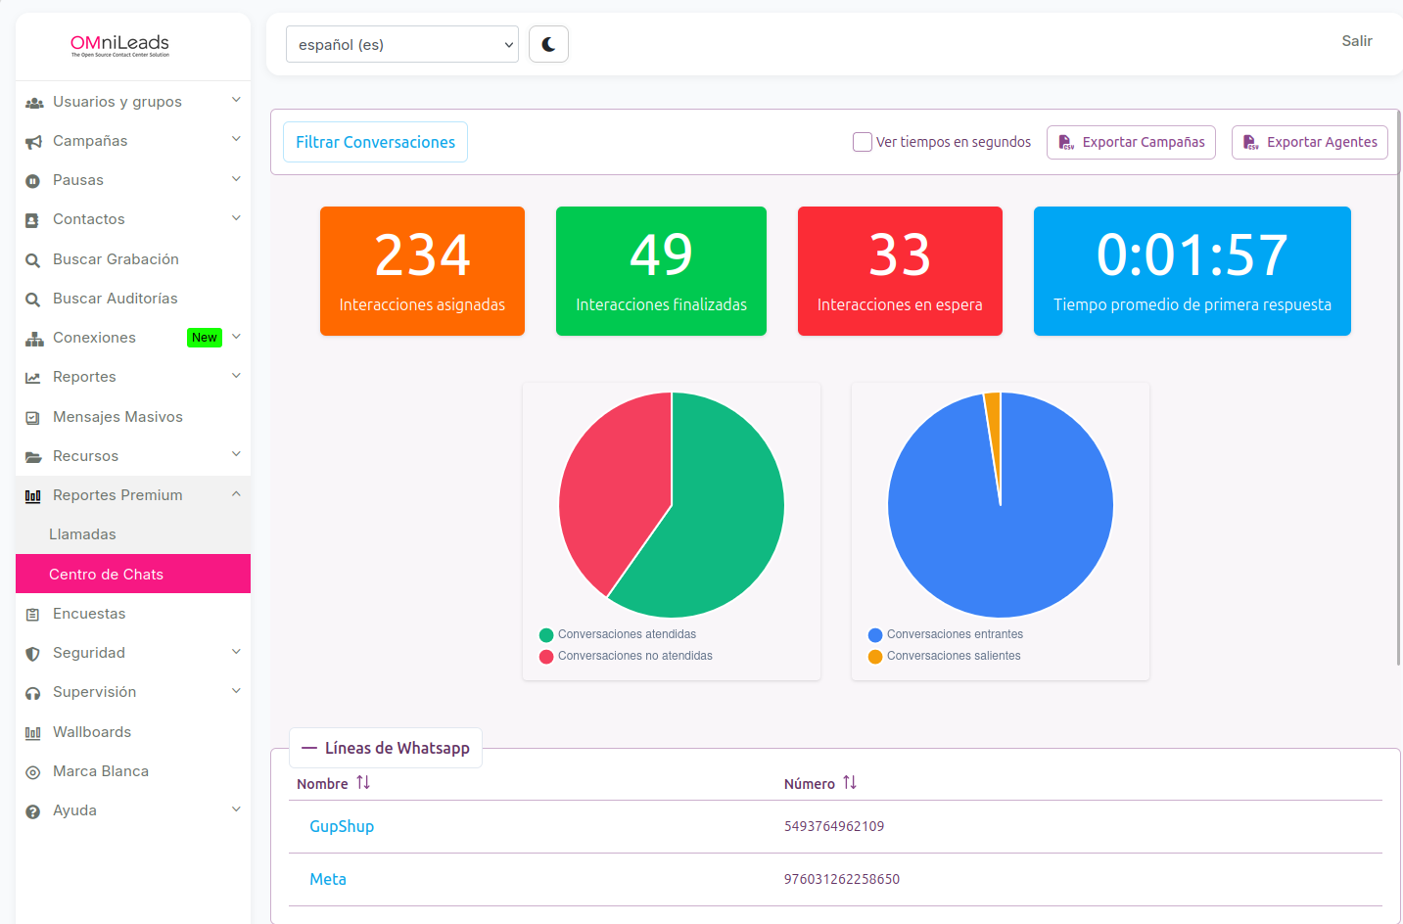Toggle dark mode moon icon
Image resolution: width=1403 pixels, height=924 pixels.
[548, 44]
